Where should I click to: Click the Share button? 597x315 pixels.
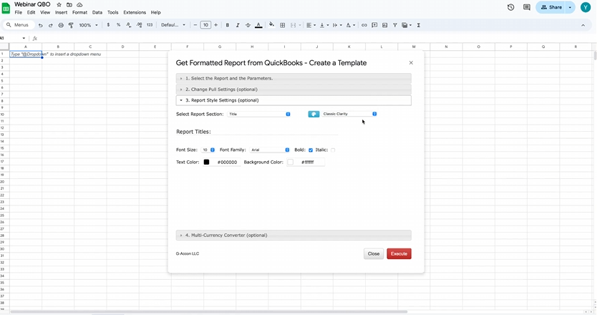click(551, 7)
